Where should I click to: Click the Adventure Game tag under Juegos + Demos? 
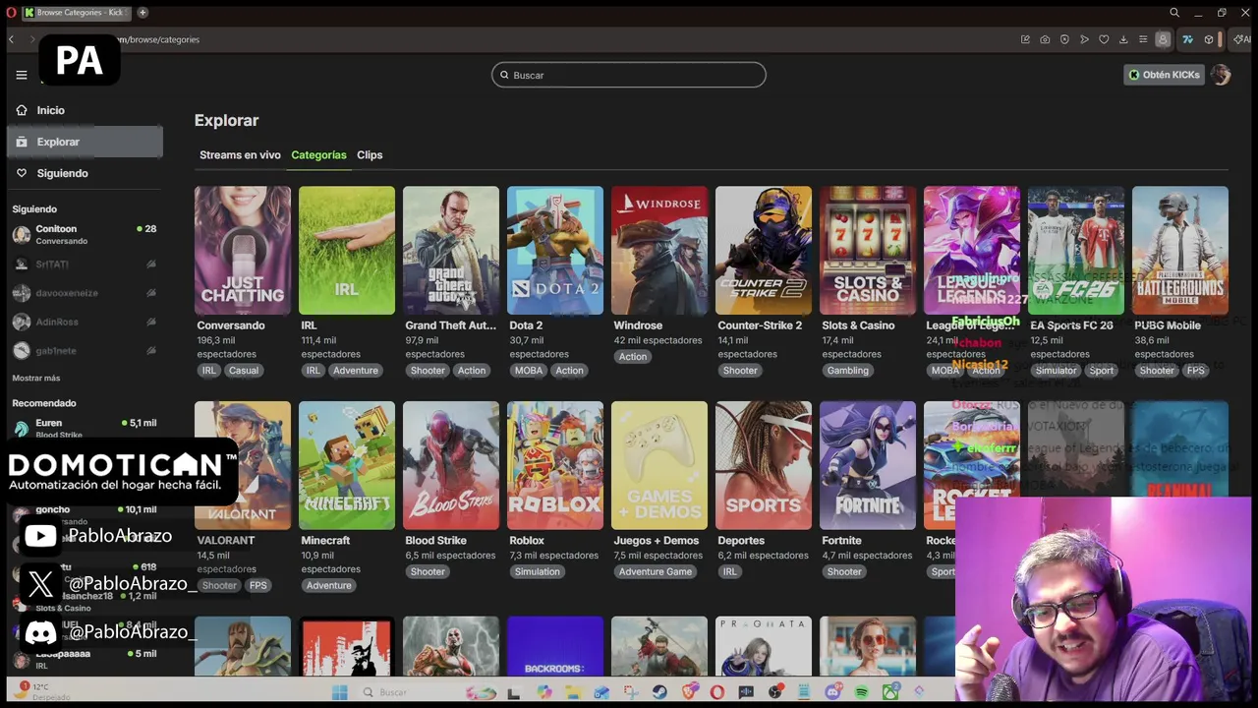[x=656, y=571]
